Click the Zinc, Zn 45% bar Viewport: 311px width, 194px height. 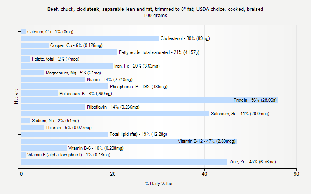(124, 162)
